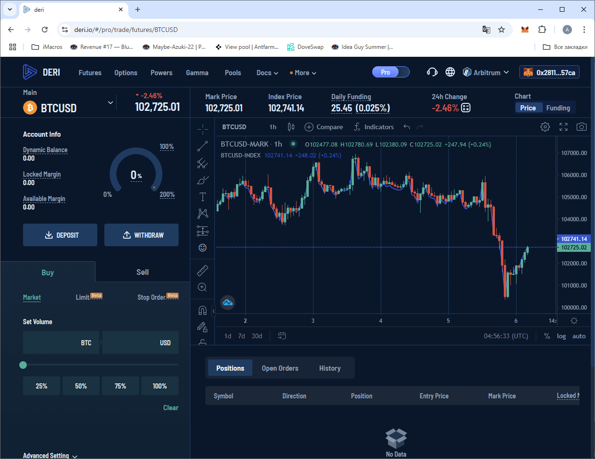
Task: Switch to Open Orders tab
Action: (280, 368)
